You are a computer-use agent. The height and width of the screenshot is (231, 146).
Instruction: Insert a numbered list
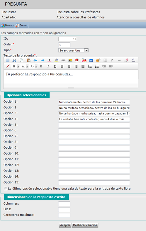90,66
